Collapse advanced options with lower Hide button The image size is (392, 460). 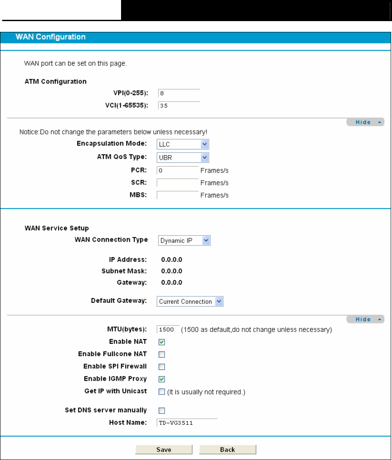click(x=365, y=319)
